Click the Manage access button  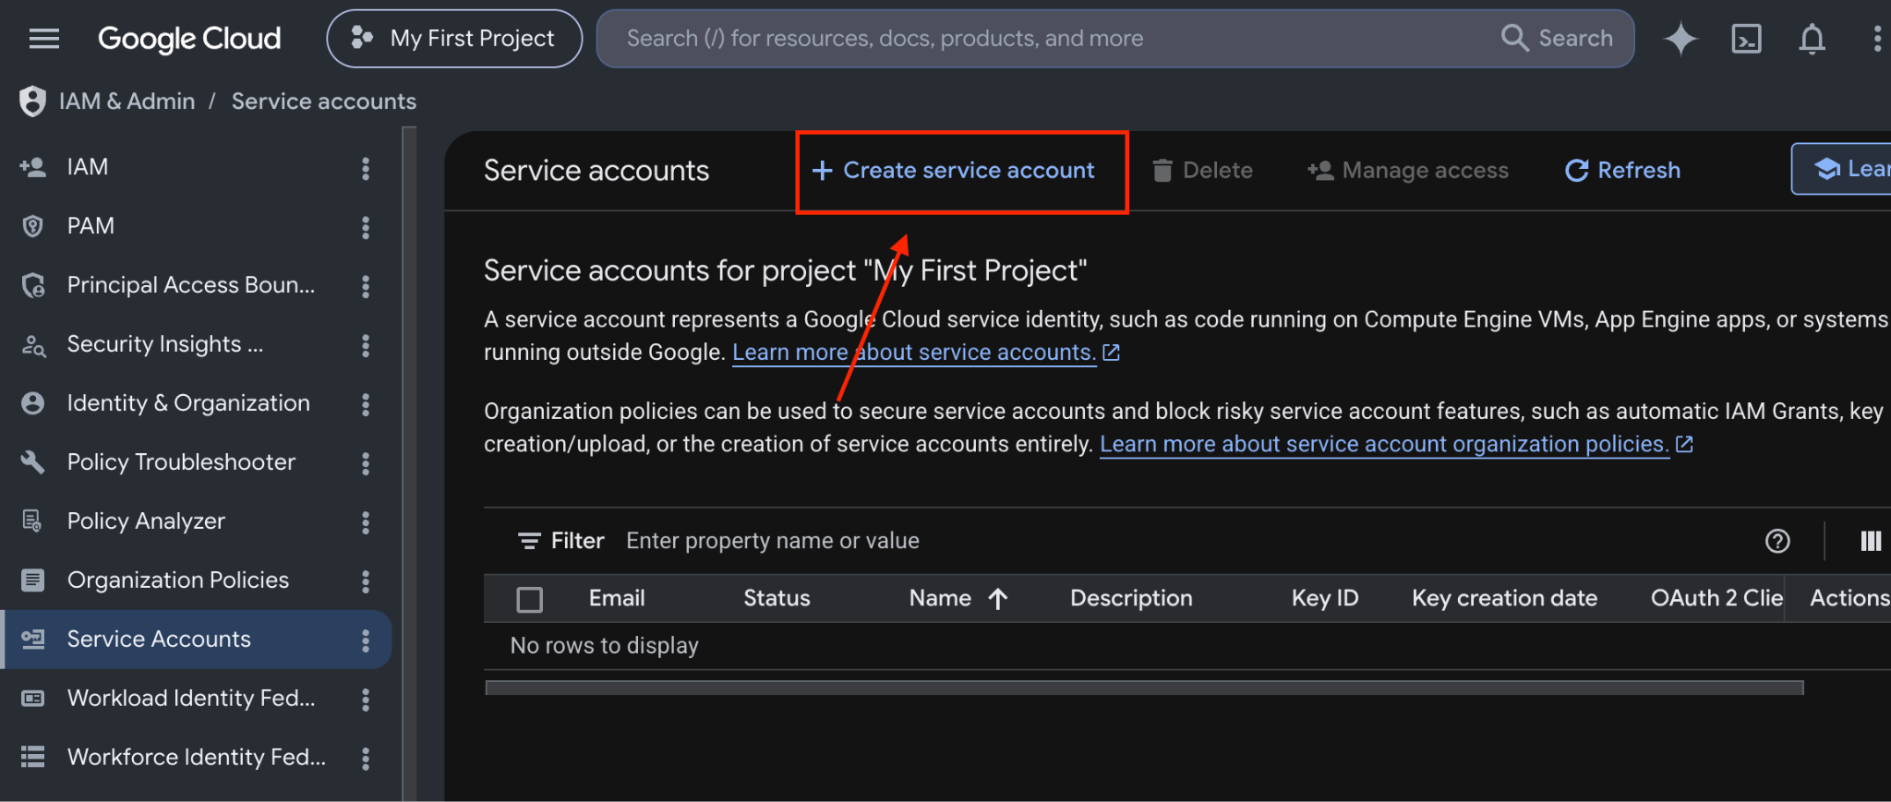pyautogui.click(x=1407, y=171)
